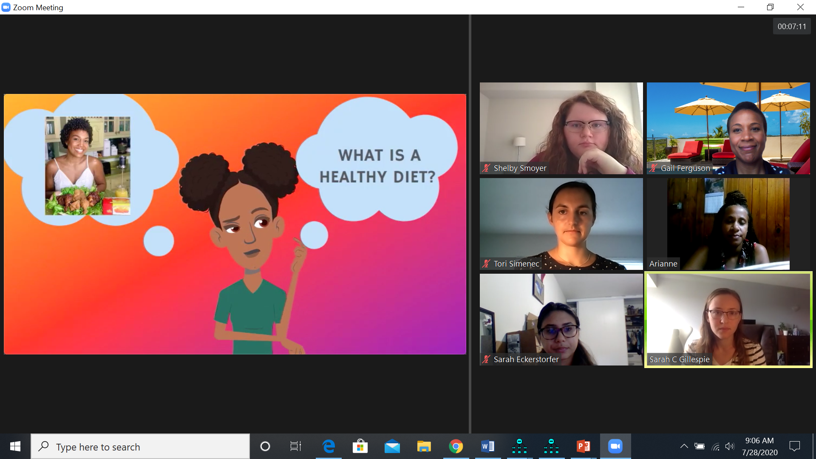Click Tori Simenec's muted microphone icon
This screenshot has height=459, width=816.
(486, 264)
